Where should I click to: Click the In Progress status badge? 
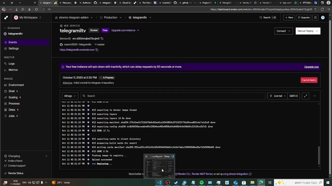coord(107,78)
